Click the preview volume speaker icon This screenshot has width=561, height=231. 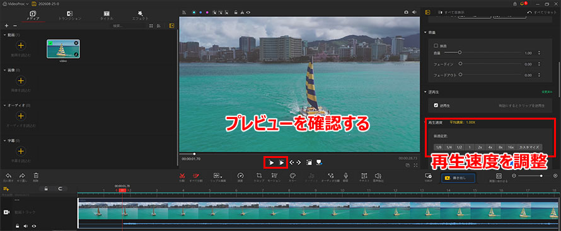(414, 12)
